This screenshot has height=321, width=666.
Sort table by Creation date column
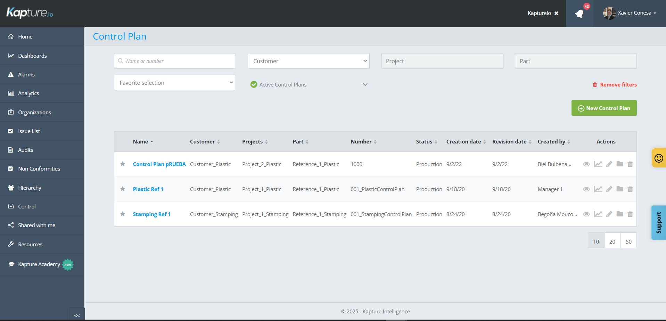tap(466, 141)
